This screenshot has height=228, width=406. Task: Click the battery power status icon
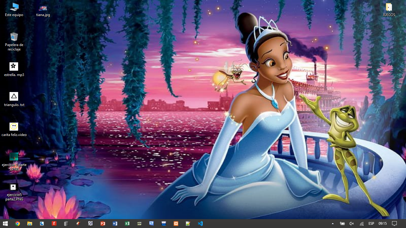342,224
